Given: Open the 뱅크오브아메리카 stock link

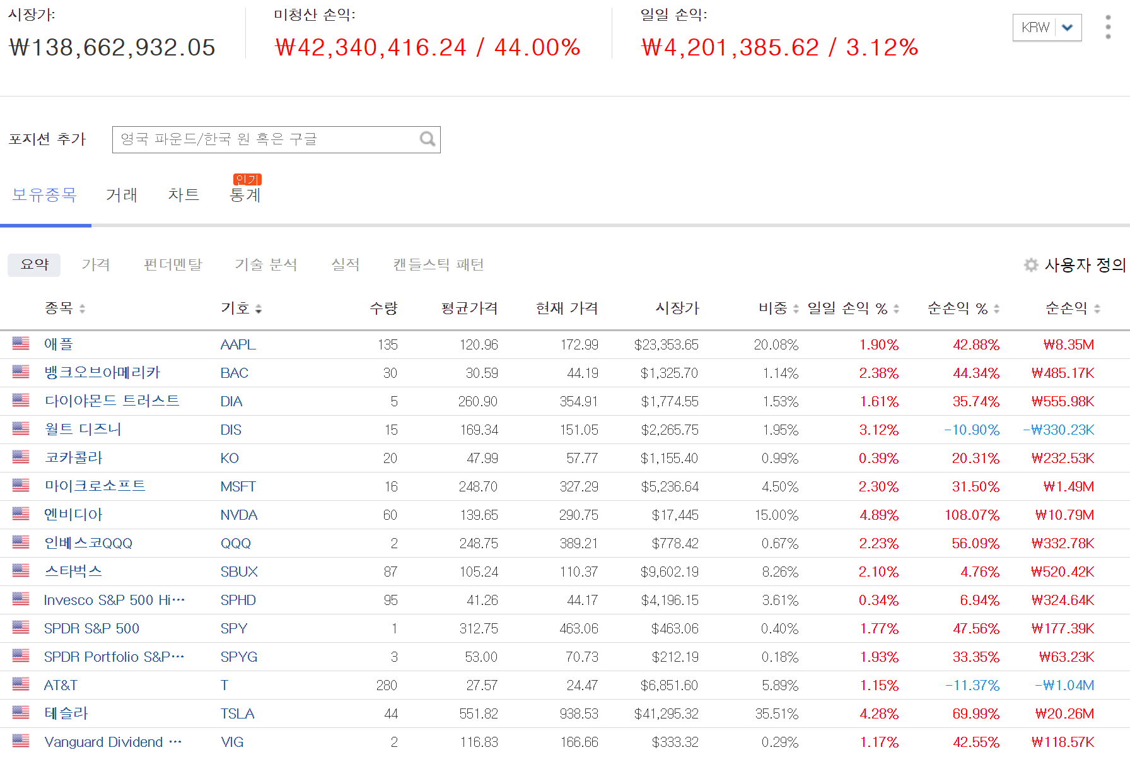Looking at the screenshot, I should [x=102, y=372].
